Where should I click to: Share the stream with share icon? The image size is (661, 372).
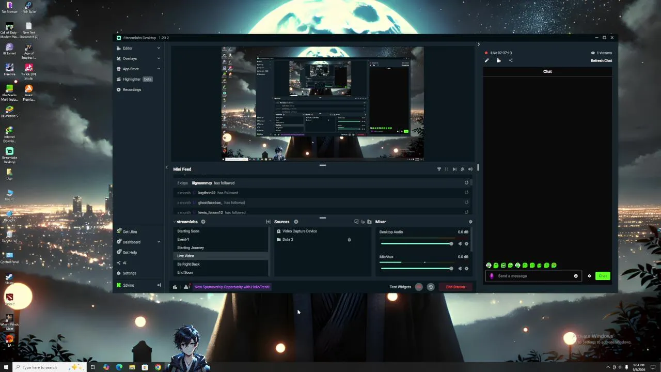click(x=511, y=60)
